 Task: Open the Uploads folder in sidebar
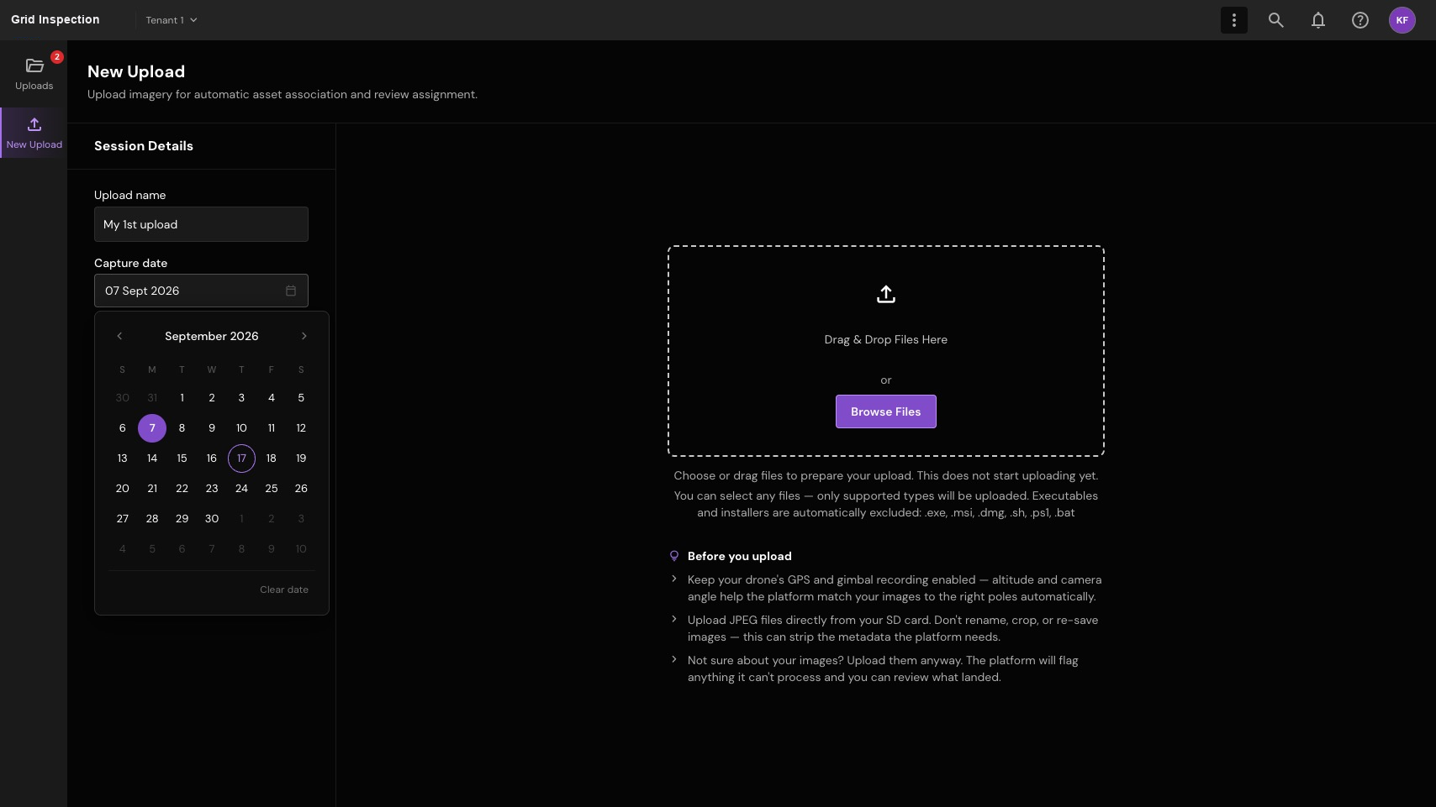(x=34, y=74)
